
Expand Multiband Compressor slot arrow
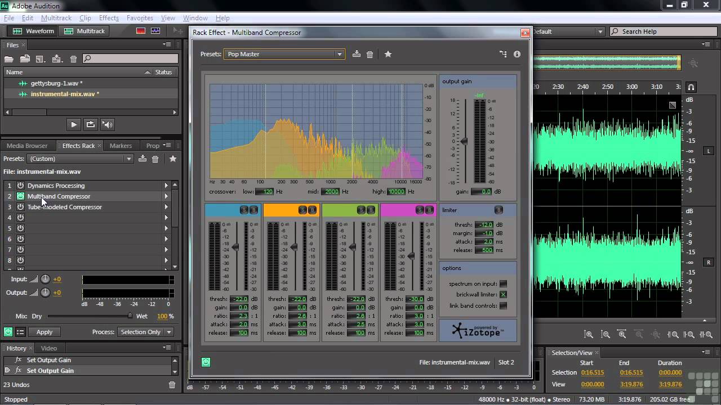click(x=166, y=196)
